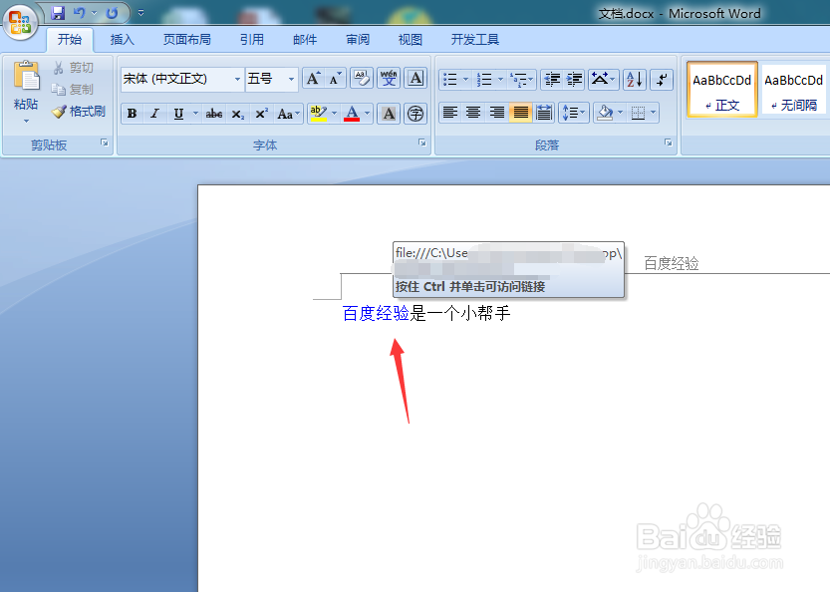Center align the text
The width and height of the screenshot is (830, 592).
point(473,113)
